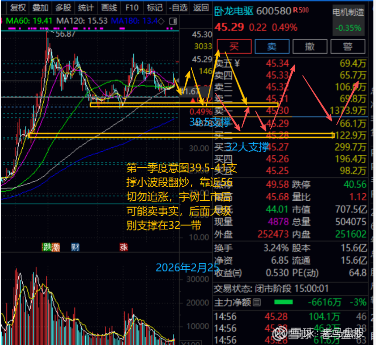Click the MA120: 15.53 indicator label
The width and height of the screenshot is (376, 345).
(82, 21)
